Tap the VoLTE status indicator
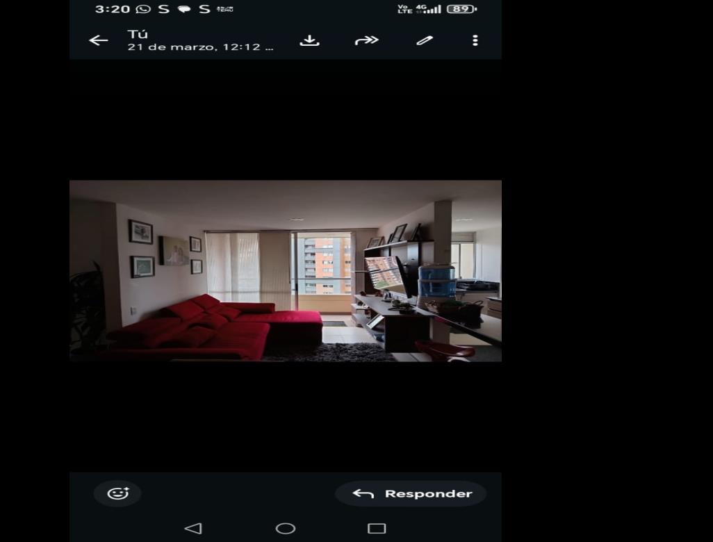 (404, 9)
